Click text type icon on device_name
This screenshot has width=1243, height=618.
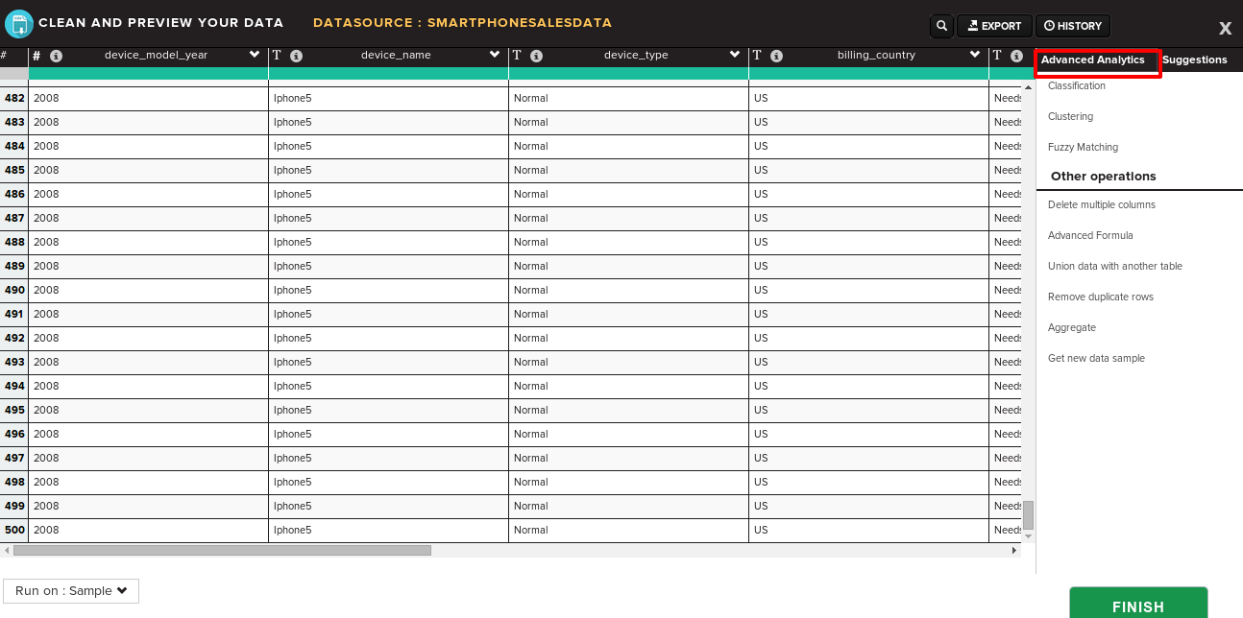(277, 56)
